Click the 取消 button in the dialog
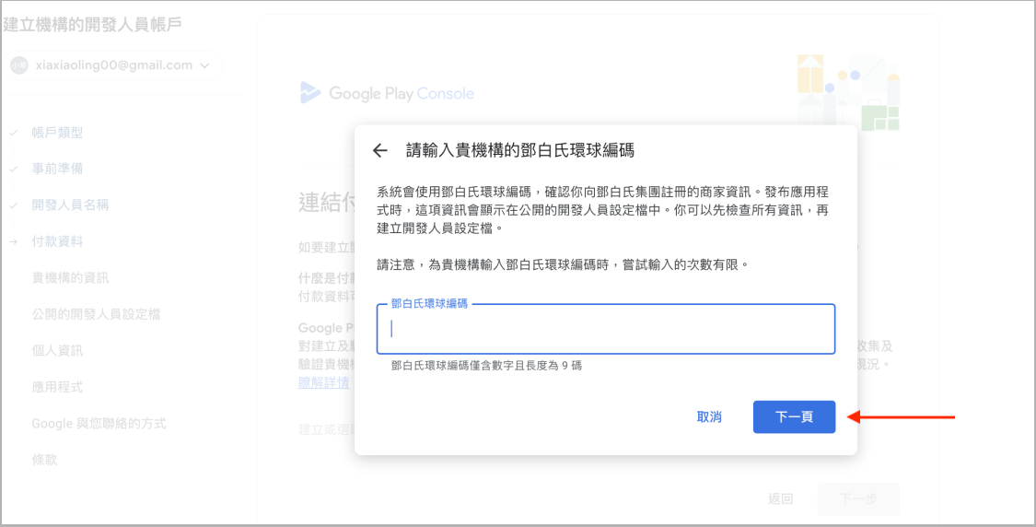 click(709, 417)
